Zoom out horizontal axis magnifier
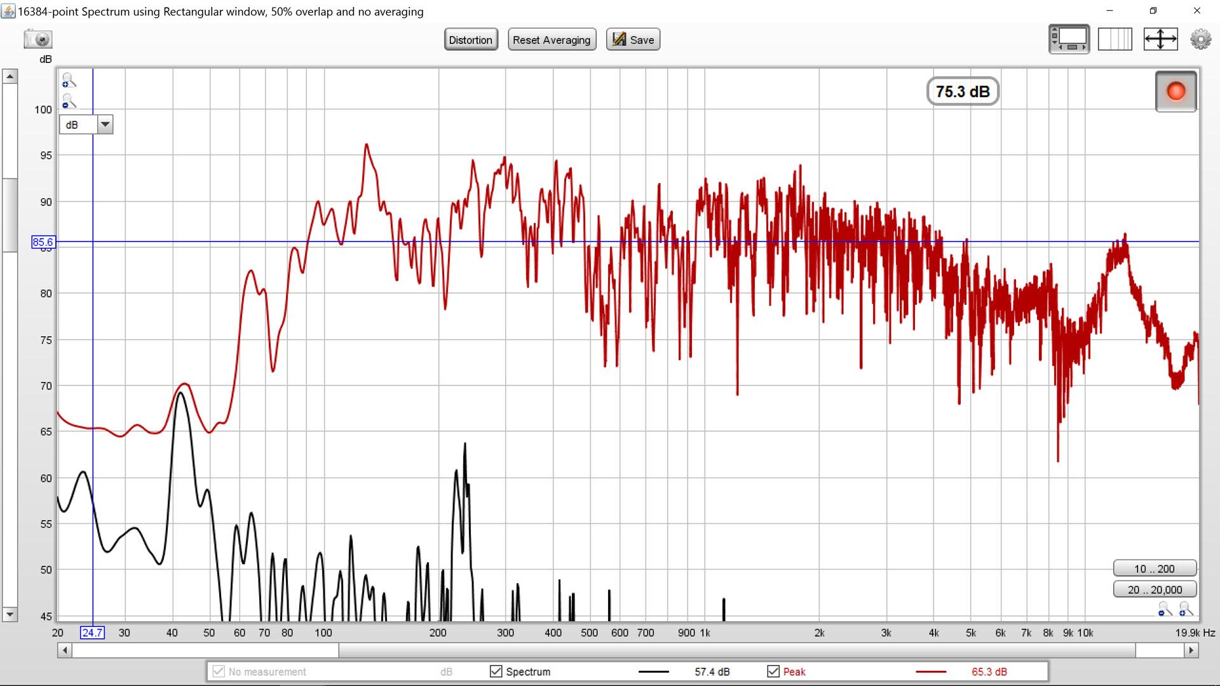 (x=1165, y=609)
